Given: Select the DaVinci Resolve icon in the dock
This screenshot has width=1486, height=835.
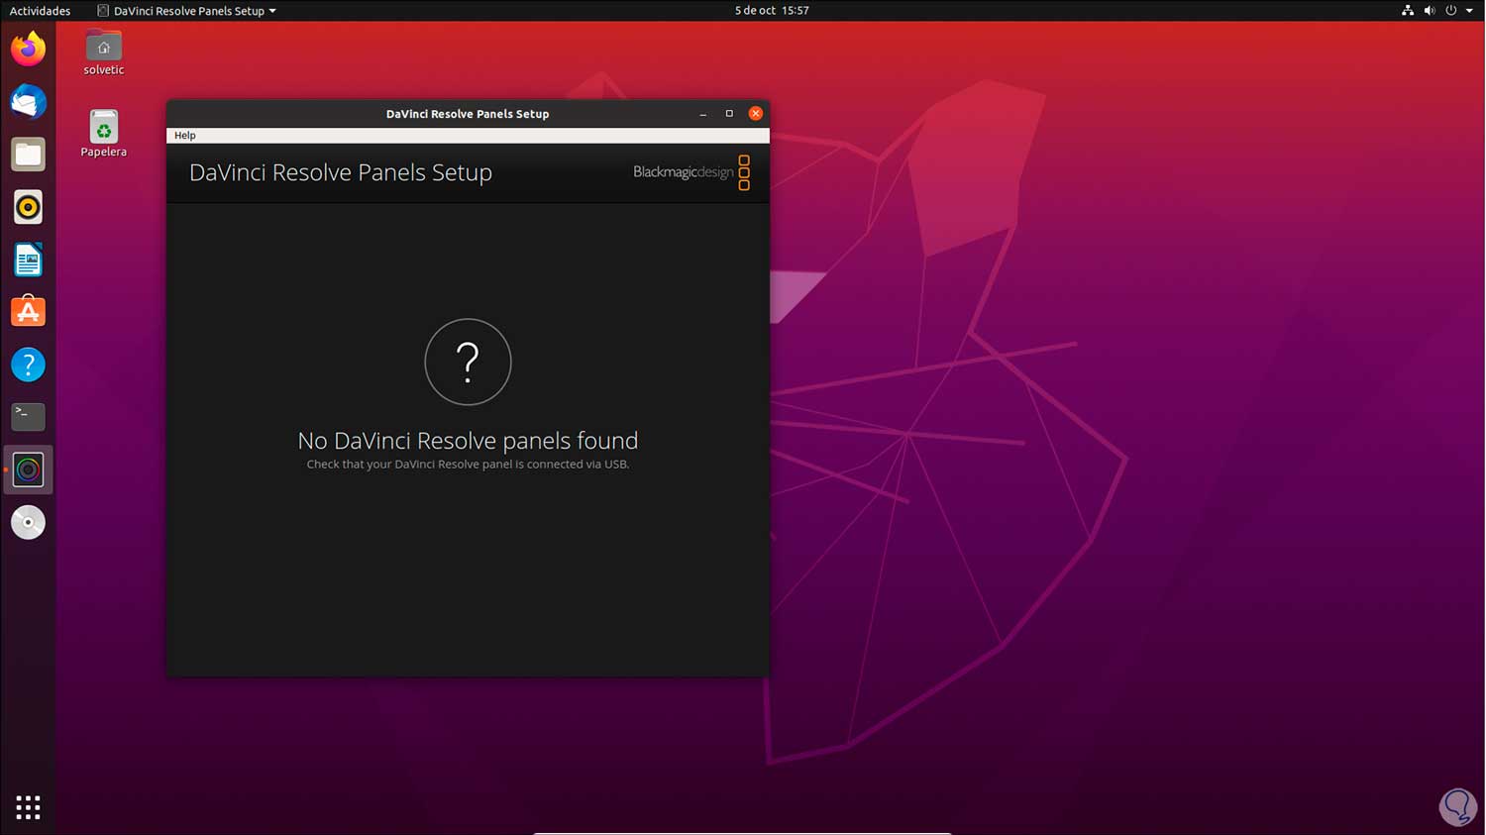Looking at the screenshot, I should [28, 470].
